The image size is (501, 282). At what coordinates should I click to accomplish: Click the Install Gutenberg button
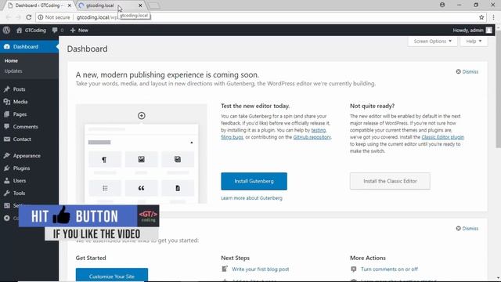pos(254,181)
